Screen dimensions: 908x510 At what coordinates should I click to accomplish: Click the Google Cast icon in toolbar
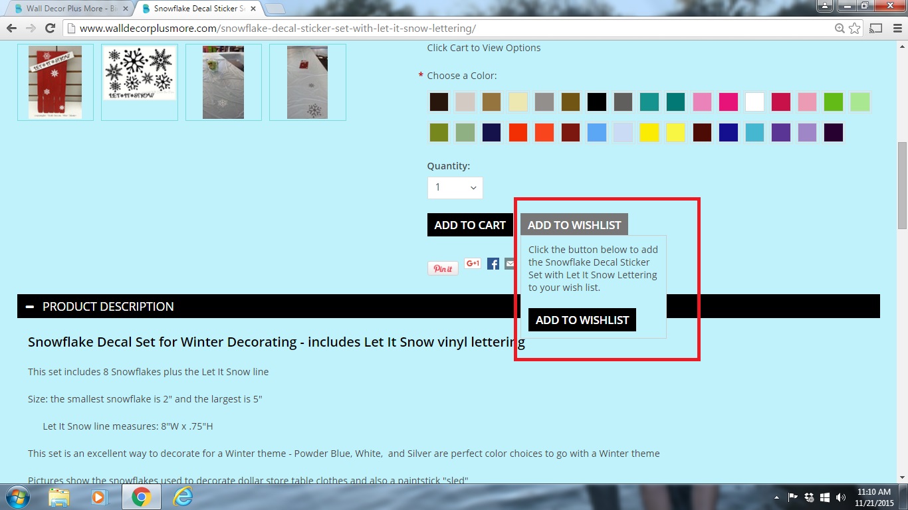coord(876,29)
